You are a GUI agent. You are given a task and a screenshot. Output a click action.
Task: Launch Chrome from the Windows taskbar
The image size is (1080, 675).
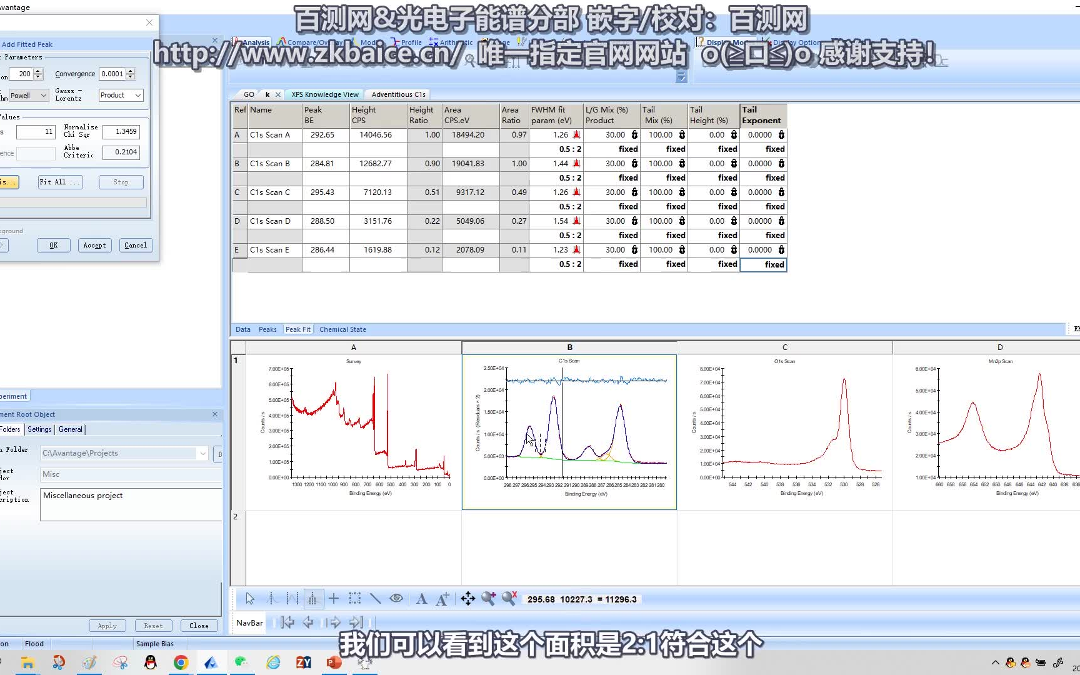click(x=181, y=662)
